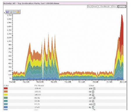Click the Dashboard button
The height and width of the screenshot is (112, 131).
tap(105, 6)
